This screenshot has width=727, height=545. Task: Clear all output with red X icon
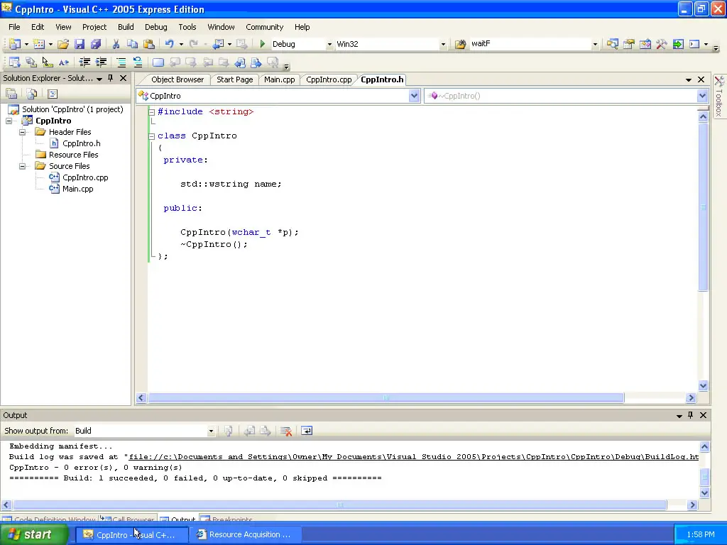(286, 431)
